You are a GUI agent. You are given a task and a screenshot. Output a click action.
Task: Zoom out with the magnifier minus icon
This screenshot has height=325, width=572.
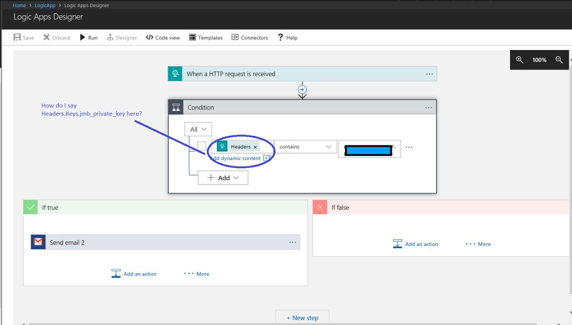(x=559, y=60)
